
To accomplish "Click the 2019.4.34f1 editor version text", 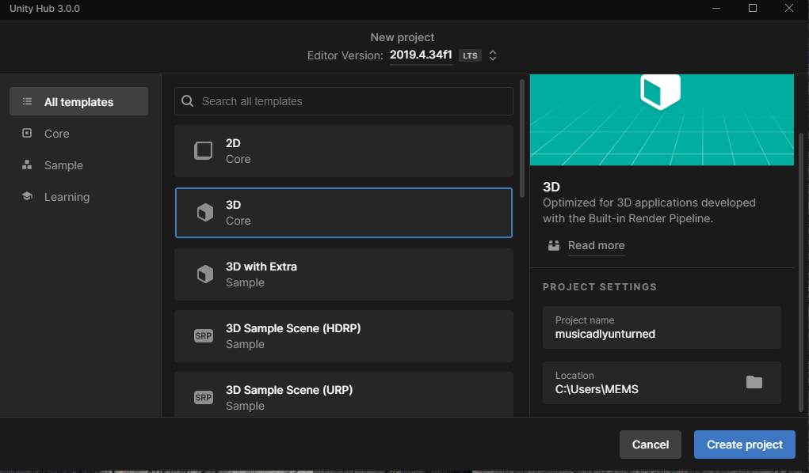I will (420, 55).
